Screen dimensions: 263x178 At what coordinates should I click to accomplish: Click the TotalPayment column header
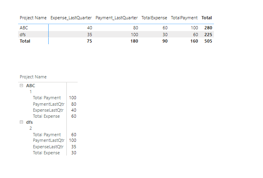click(x=184, y=18)
